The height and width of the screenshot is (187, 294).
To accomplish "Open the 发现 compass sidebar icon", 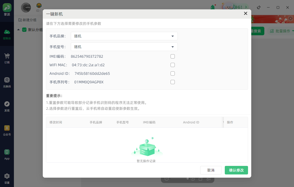I will pyautogui.click(x=7, y=106).
